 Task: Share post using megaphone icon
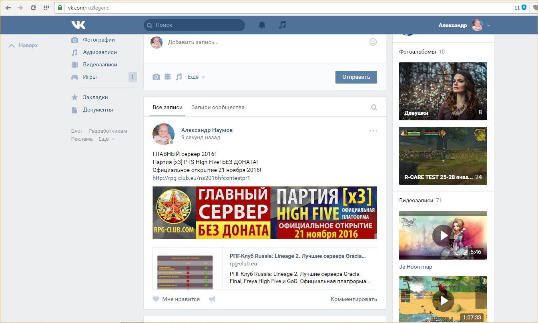click(212, 299)
